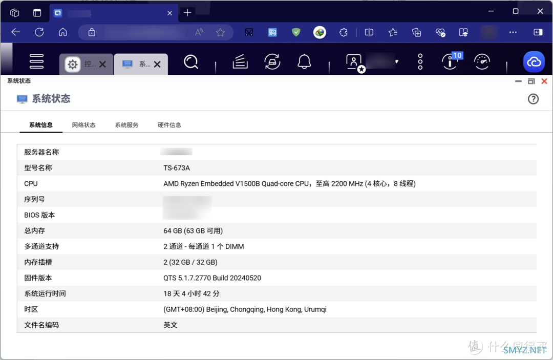Open the three-dot more options menu
Image resolution: width=553 pixels, height=360 pixels.
pos(420,61)
